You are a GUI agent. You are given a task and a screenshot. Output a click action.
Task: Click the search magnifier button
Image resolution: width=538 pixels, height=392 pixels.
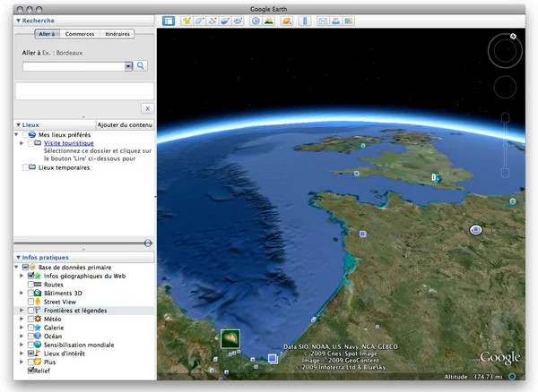tap(141, 65)
